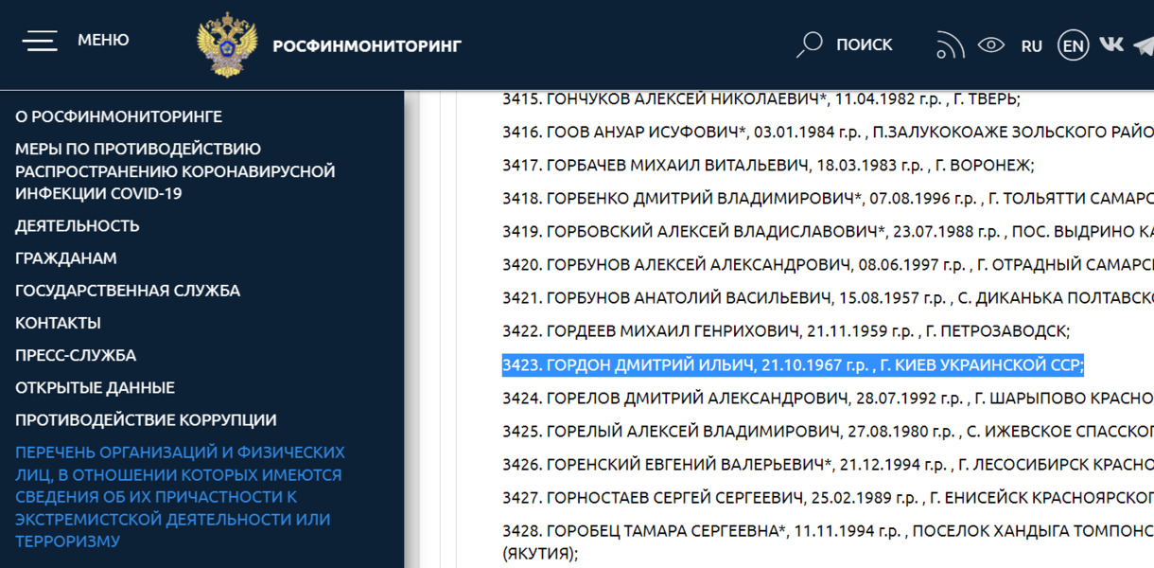Click the Rosfinmonitoring coat of arms emblem
Screen dimensions: 1154x568
(x=228, y=40)
